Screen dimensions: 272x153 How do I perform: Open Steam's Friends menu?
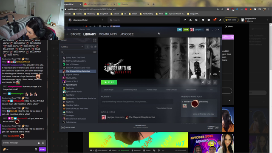point(75,29)
